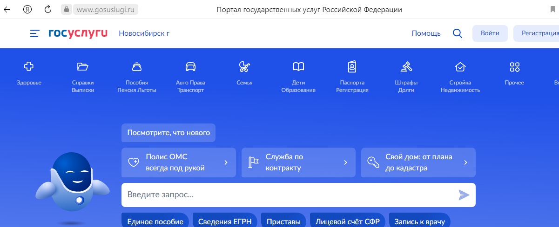Click the Полис ОМС всегда под рукой text
559x227 pixels.
pos(175,162)
